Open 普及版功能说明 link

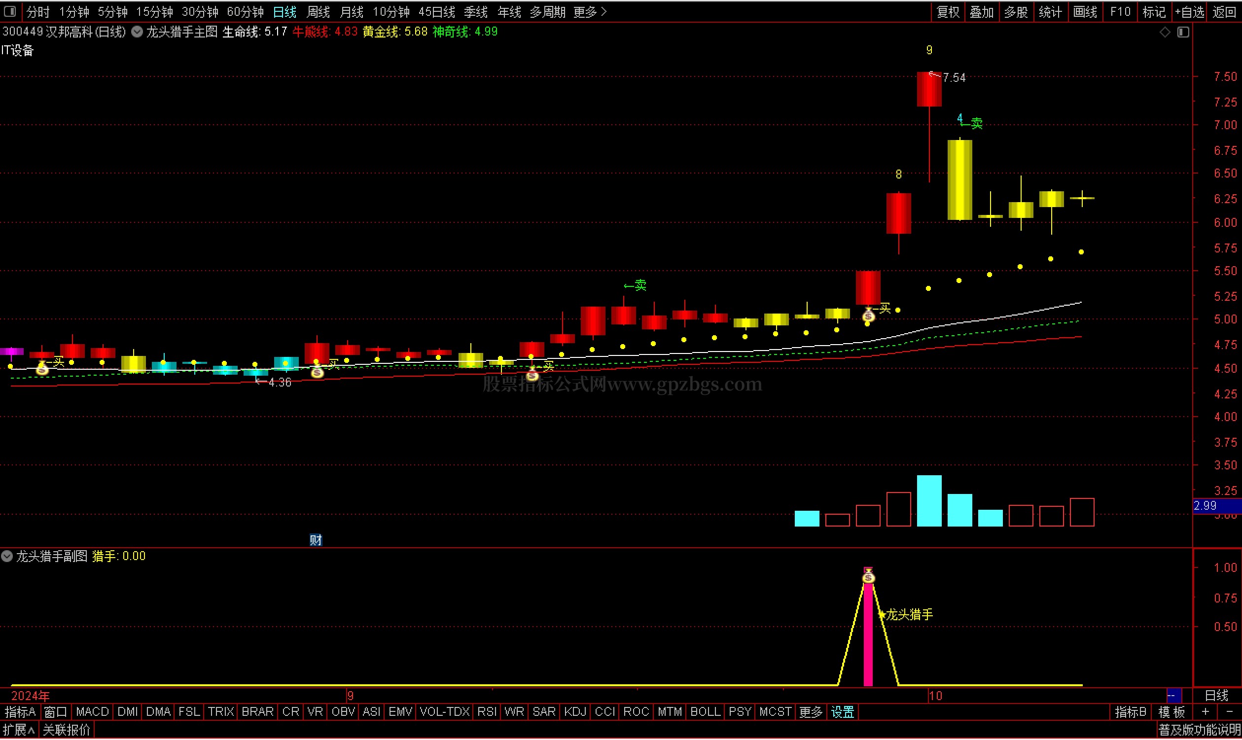point(1199,731)
